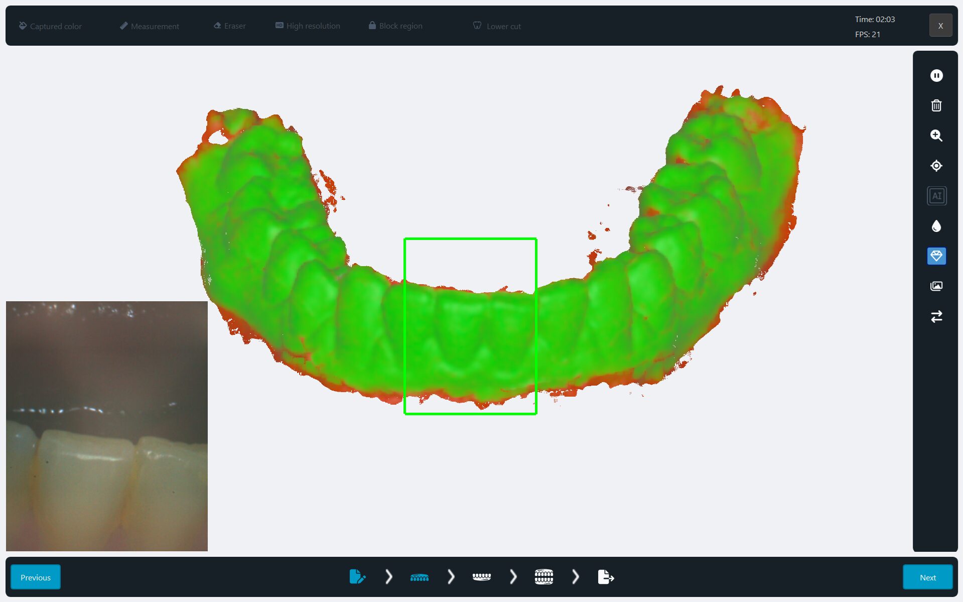Click the Next button

(x=927, y=577)
